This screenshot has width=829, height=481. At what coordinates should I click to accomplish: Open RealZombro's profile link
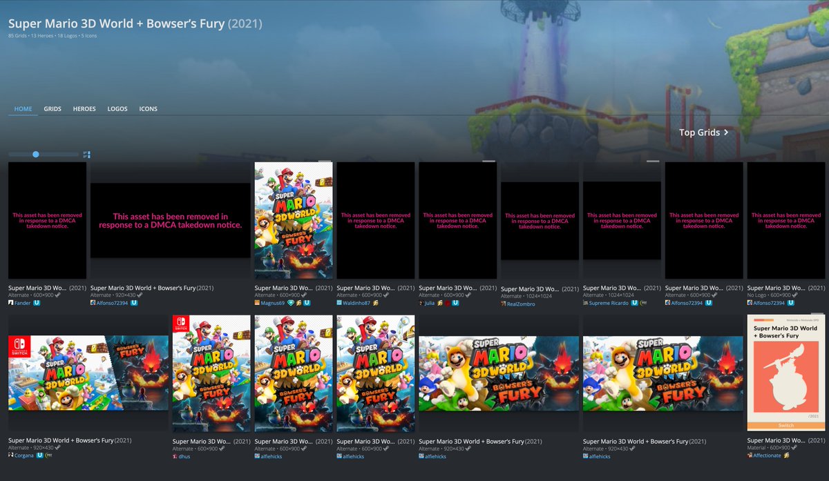(x=521, y=304)
